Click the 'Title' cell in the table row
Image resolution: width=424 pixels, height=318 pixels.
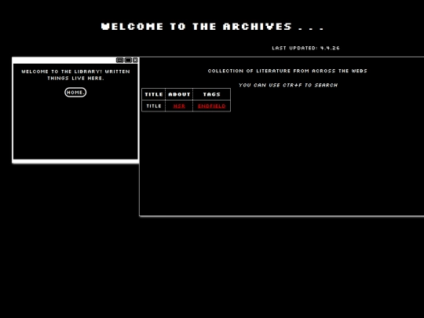coord(154,106)
